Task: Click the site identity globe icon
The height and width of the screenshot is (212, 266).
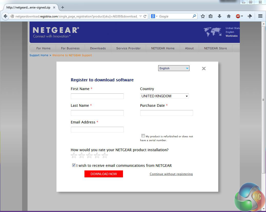Action: (x=12, y=16)
